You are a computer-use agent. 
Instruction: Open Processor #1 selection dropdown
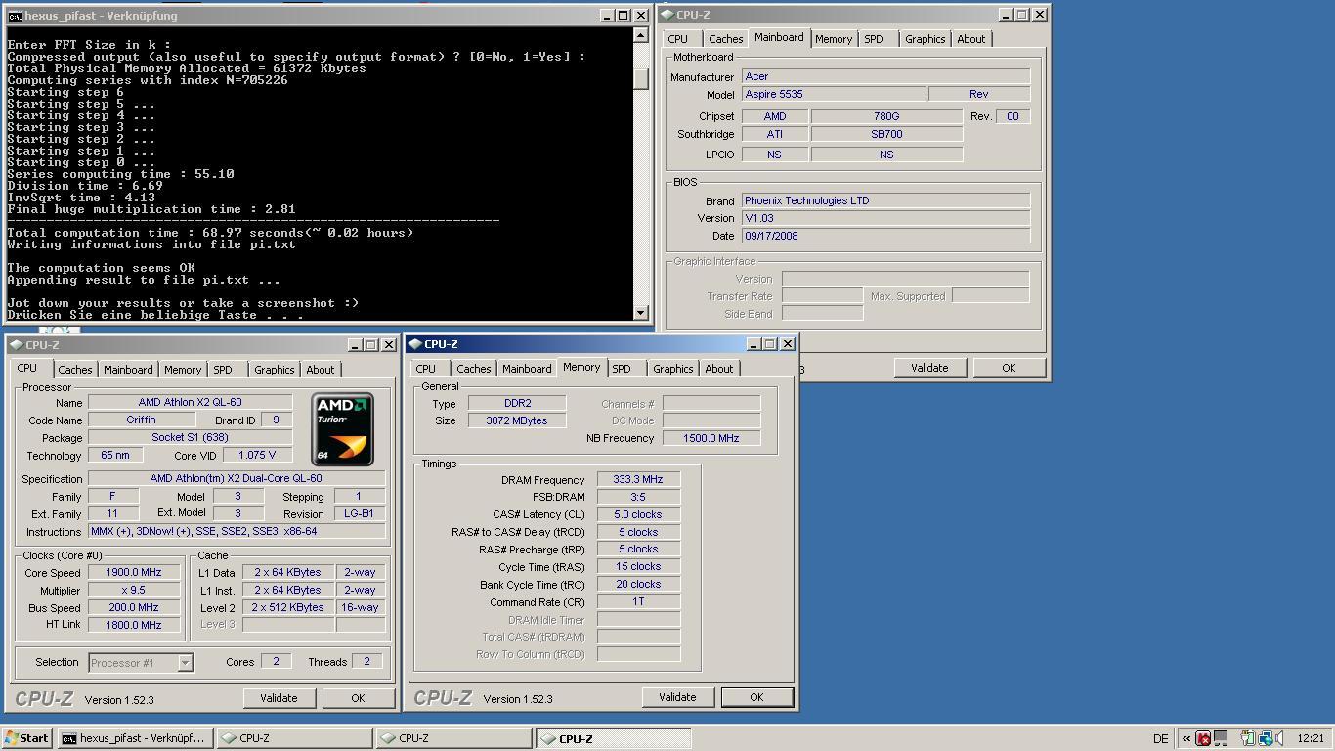[185, 663]
